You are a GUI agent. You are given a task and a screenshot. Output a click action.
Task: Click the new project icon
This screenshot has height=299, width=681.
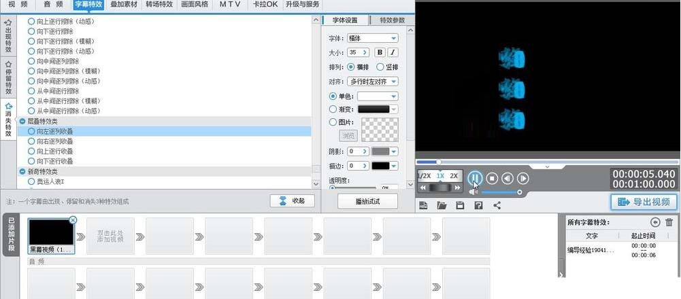423,205
